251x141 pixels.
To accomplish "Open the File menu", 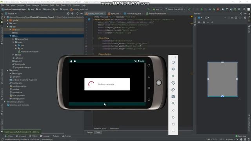I will coord(2,5).
